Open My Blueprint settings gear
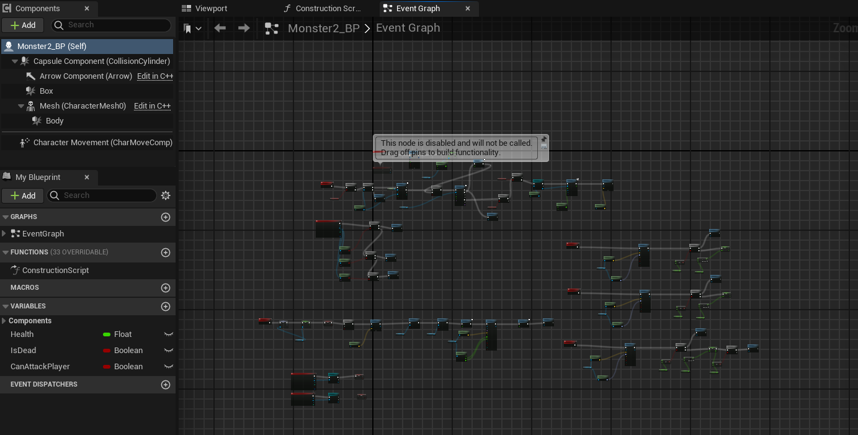Screen dimensions: 858x435 tap(166, 195)
